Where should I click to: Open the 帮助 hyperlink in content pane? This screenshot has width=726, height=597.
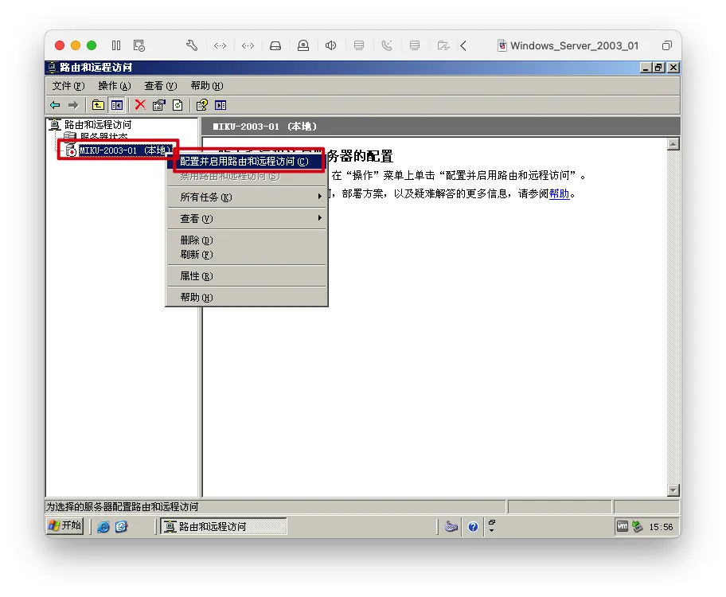click(559, 193)
